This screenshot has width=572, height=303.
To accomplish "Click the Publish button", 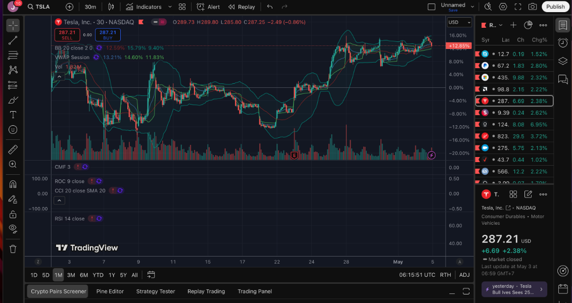I will [555, 7].
